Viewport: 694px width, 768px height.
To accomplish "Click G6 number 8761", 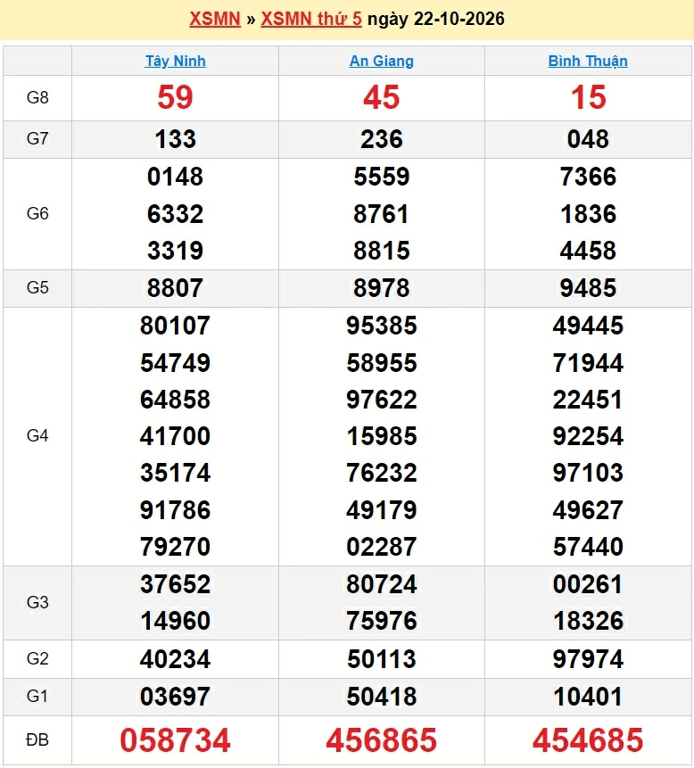I will coord(382,214).
